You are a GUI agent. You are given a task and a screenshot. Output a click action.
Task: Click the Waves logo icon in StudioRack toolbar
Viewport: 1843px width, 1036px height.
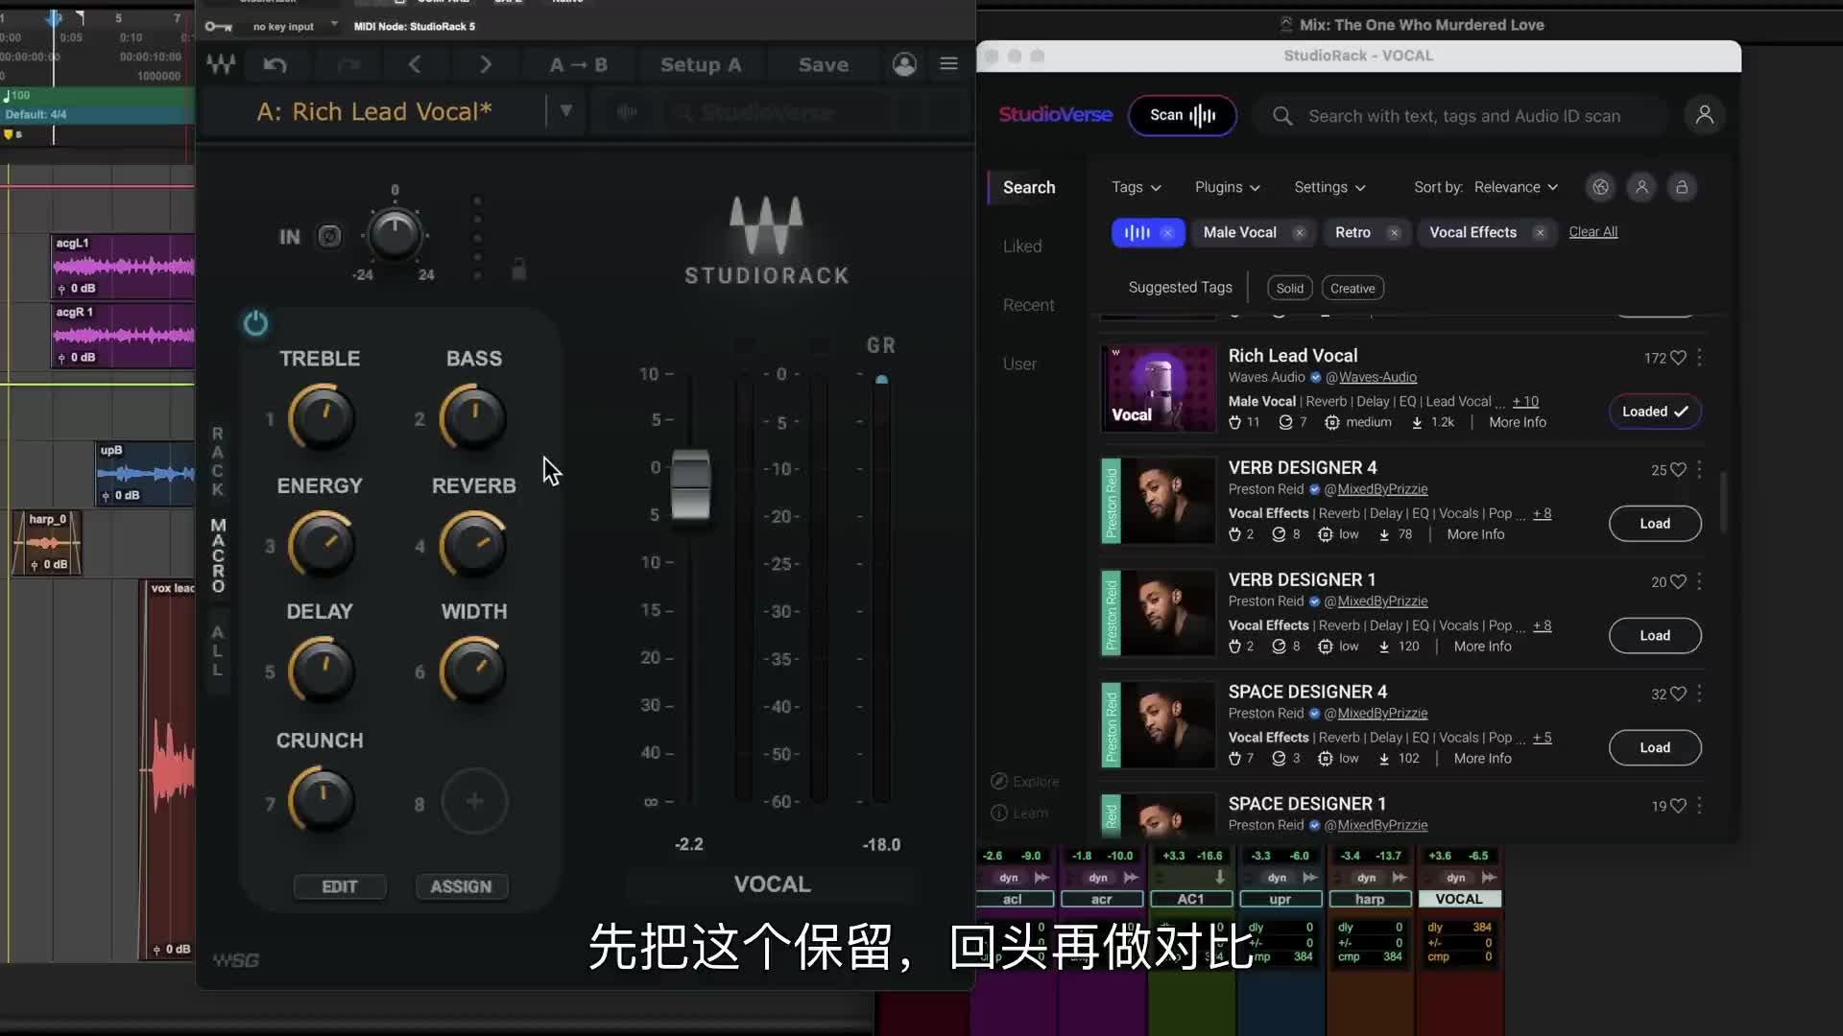(221, 64)
